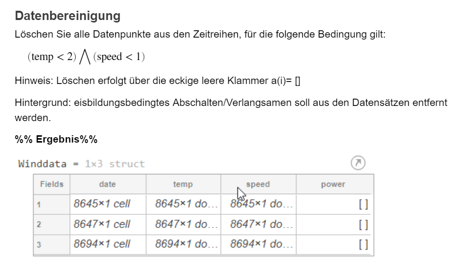Image resolution: width=458 pixels, height=271 pixels.
Task: Select the temp column header
Action: (x=183, y=184)
